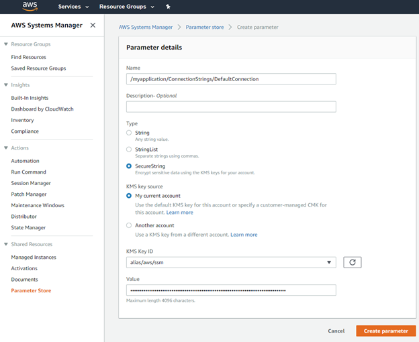Collapse the Shared Resources section
Screen dimensions: 419x342
(6, 244)
